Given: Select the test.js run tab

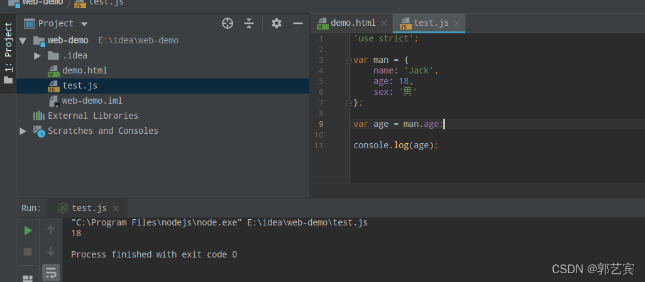Looking at the screenshot, I should click(x=89, y=208).
